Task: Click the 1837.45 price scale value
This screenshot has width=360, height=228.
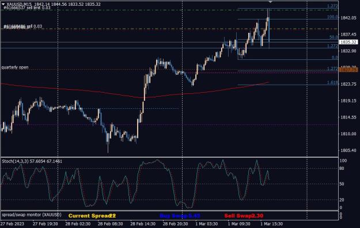Action: (x=348, y=35)
